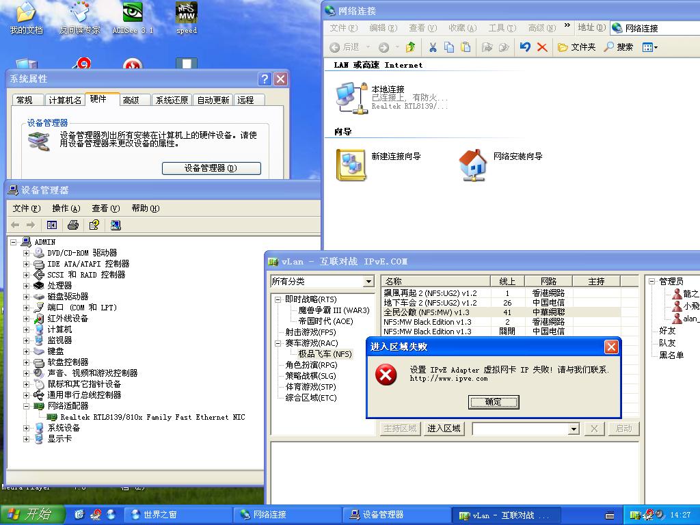Click the context help ? button of 系统属性
The image size is (700, 525).
265,79
